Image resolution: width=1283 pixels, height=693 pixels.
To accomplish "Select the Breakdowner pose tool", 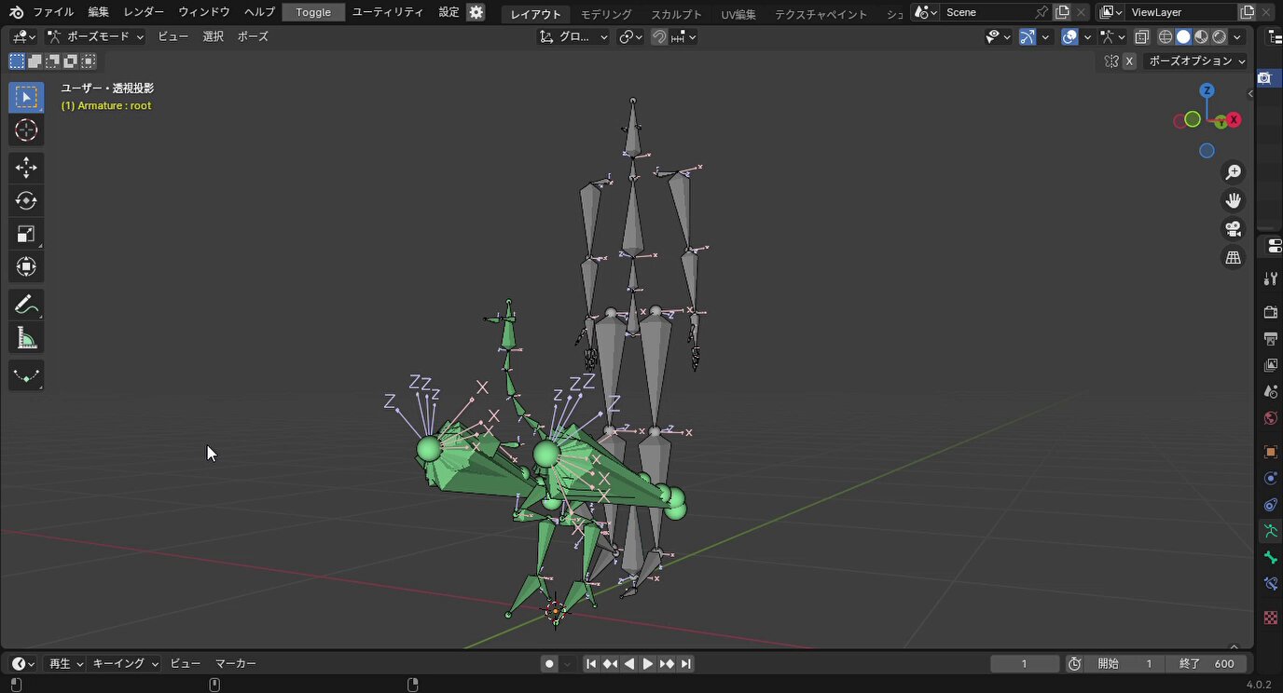I will pos(26,375).
